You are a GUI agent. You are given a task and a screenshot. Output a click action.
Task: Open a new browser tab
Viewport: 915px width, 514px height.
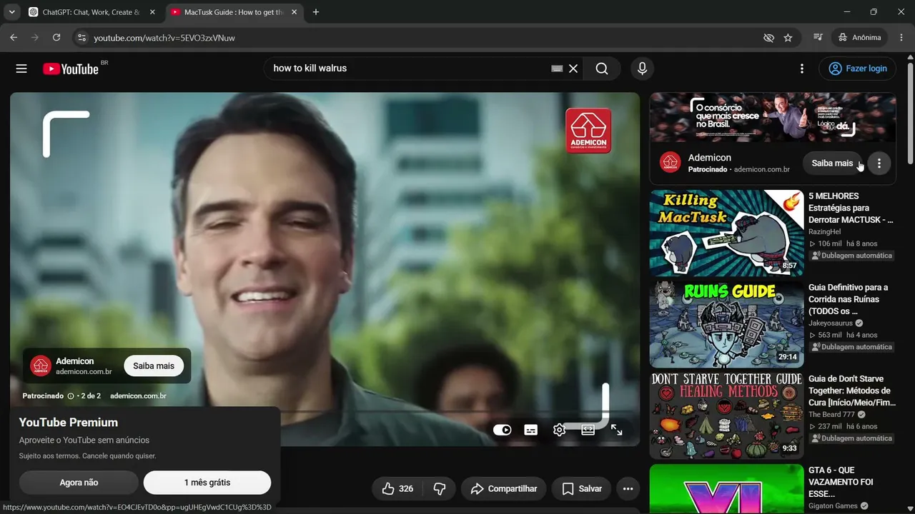pos(316,12)
